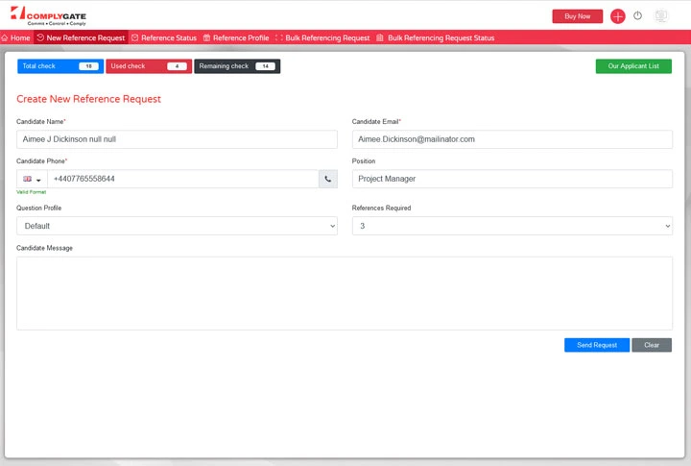Screen dimensions: 691x466
Task: Click the Remaining check badge
Action: 237,66
